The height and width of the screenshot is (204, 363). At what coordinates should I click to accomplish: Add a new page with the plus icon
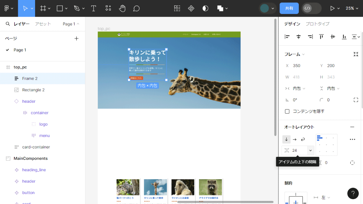pyautogui.click(x=77, y=38)
